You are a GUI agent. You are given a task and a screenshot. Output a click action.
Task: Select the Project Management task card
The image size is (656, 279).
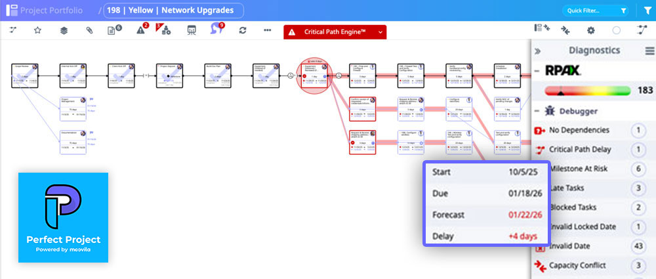click(x=73, y=109)
